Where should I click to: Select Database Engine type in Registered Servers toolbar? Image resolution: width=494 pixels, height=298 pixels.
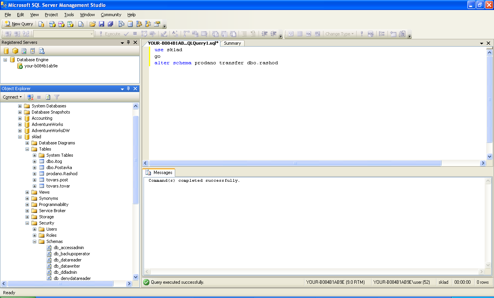(6, 51)
